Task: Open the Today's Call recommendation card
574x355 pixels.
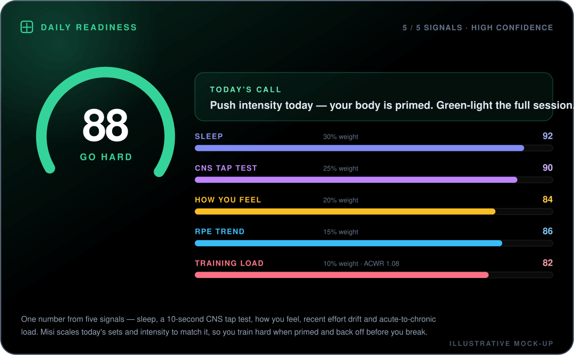Action: point(374,97)
